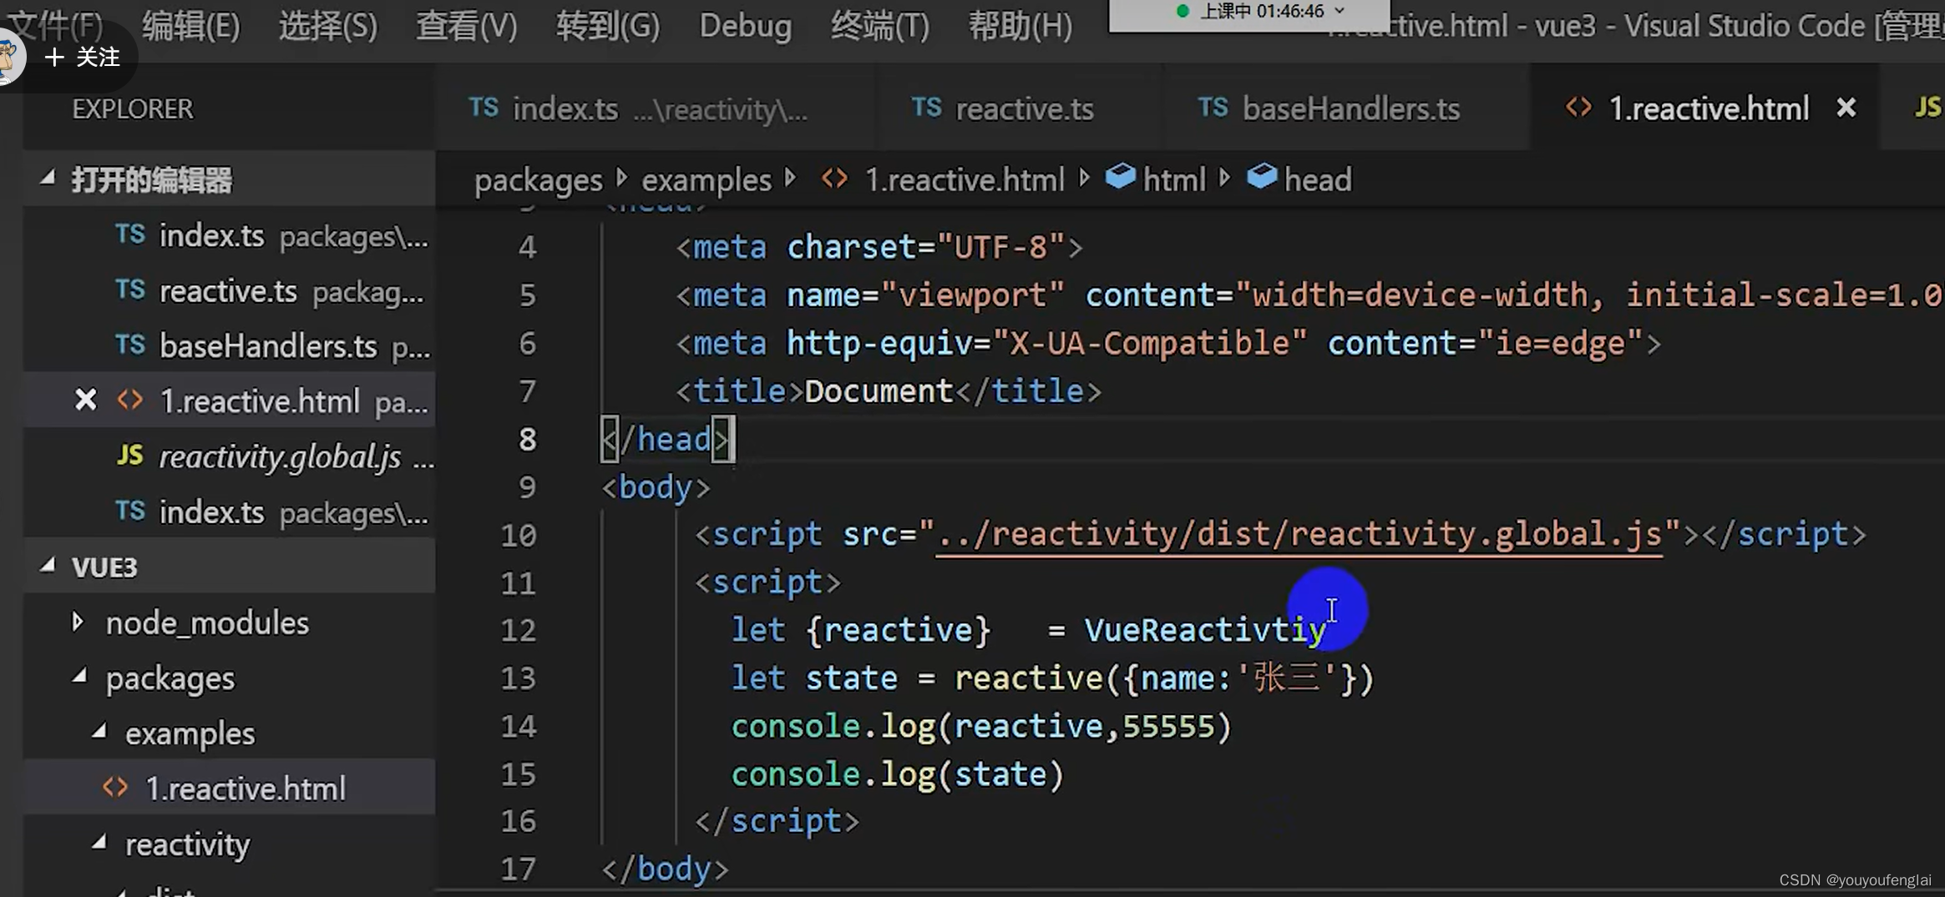Viewport: 1945px width, 897px height.
Task: Select 1.reactive.html in open editors list
Action: click(x=229, y=401)
